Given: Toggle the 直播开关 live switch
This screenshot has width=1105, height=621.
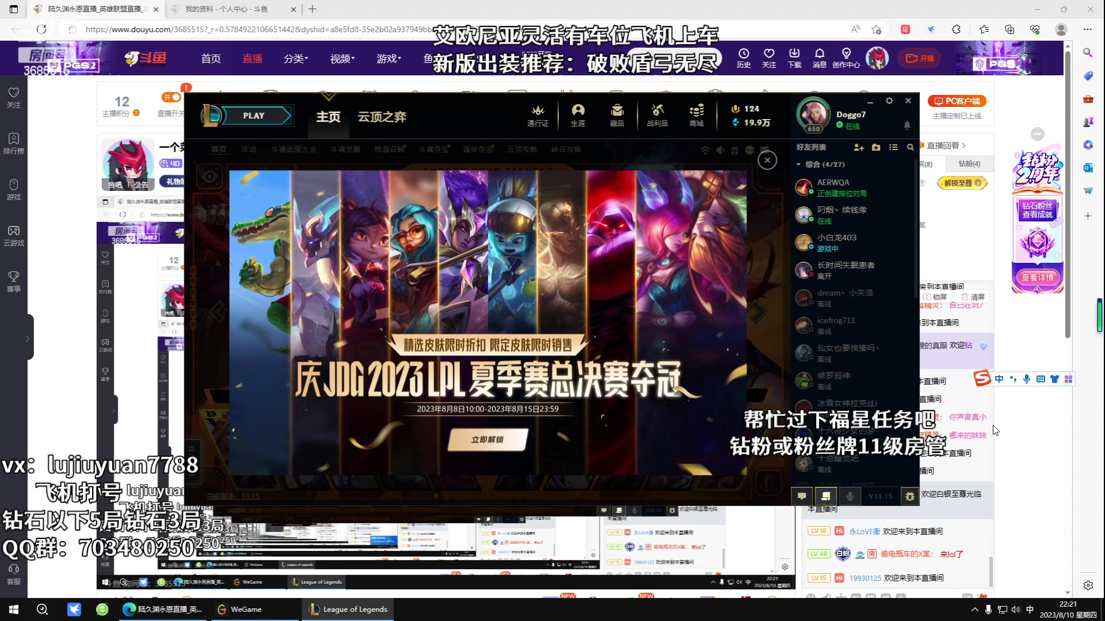Looking at the screenshot, I should coord(172,97).
